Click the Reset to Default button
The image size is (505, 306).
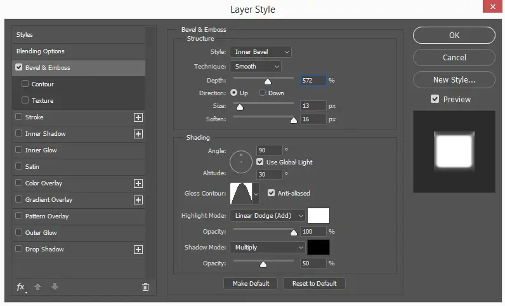click(x=314, y=283)
